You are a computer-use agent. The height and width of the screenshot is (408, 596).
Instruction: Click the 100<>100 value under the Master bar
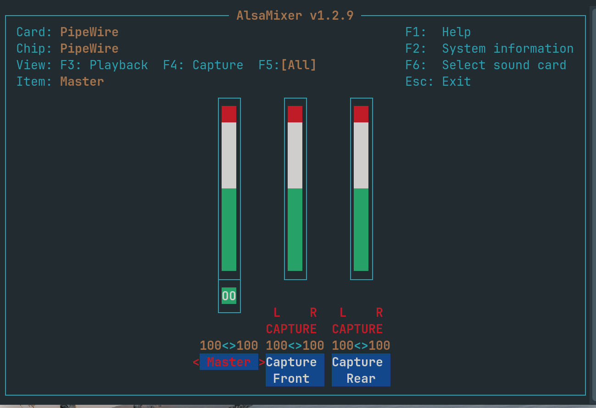(x=229, y=345)
